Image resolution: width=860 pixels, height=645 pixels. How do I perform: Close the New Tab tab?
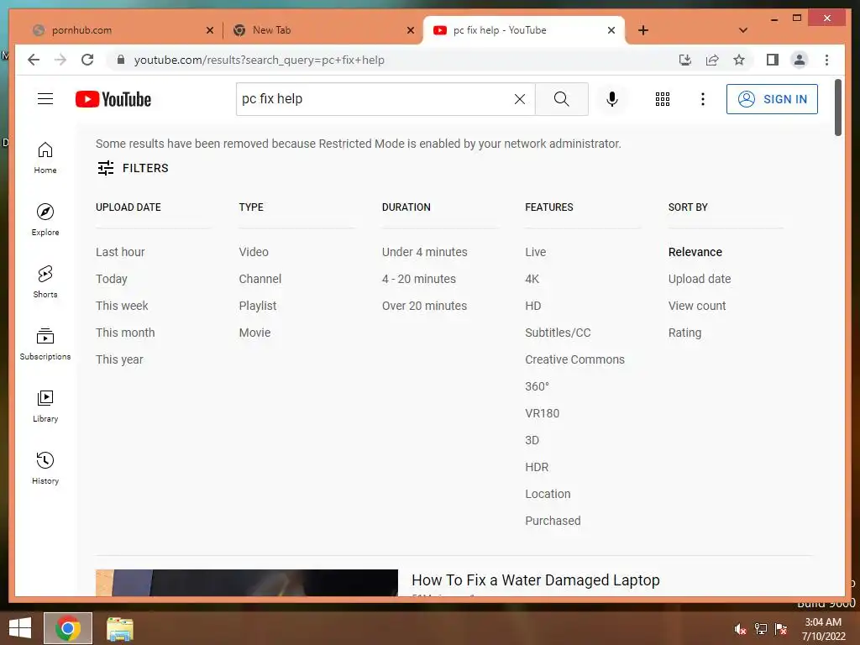pyautogui.click(x=410, y=30)
